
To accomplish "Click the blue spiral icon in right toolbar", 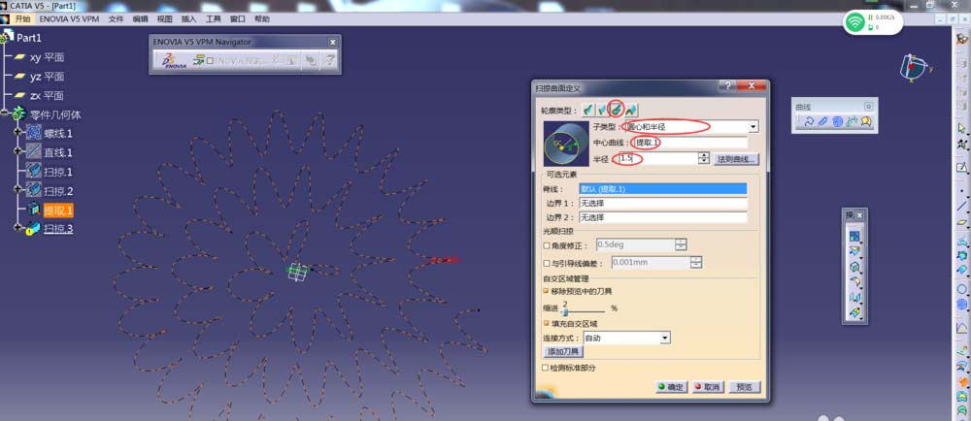I will click(961, 304).
